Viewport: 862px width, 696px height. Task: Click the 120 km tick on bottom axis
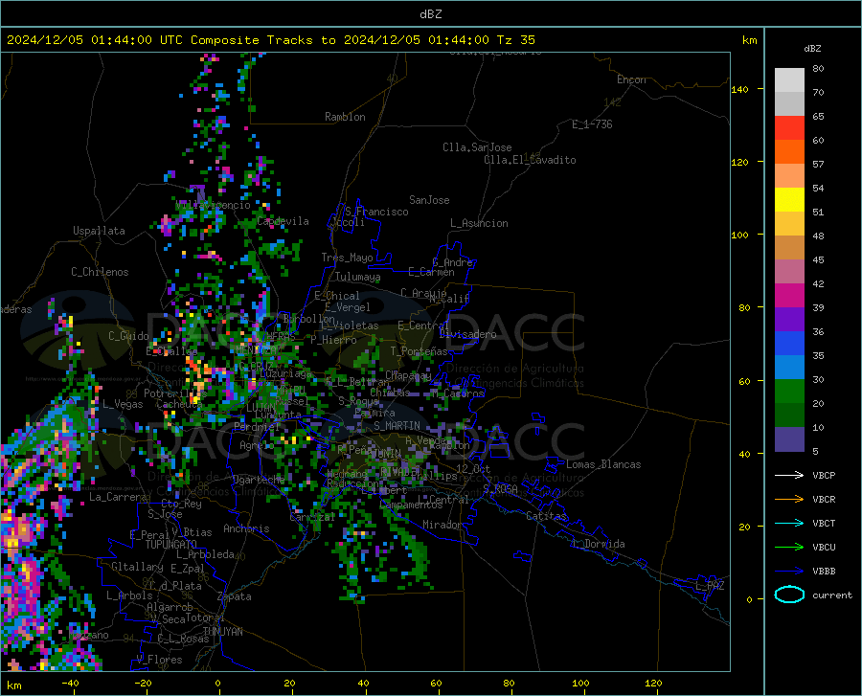pyautogui.click(x=653, y=683)
